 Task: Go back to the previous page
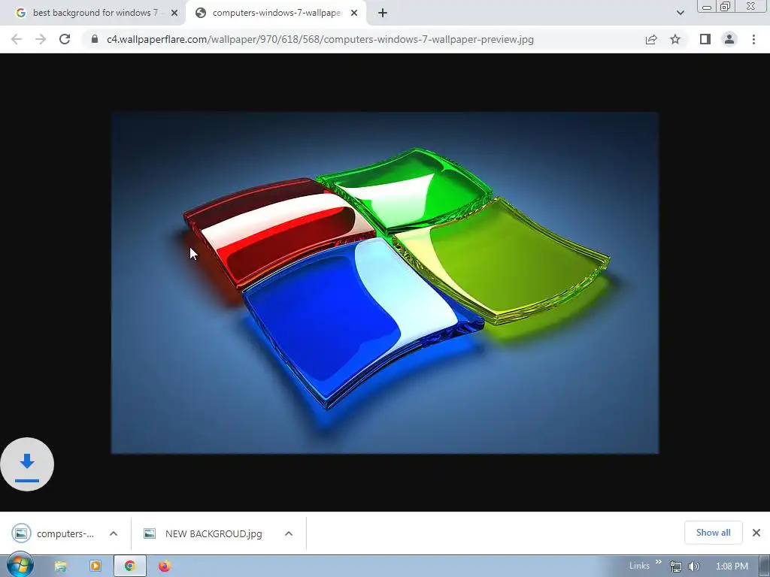point(17,39)
